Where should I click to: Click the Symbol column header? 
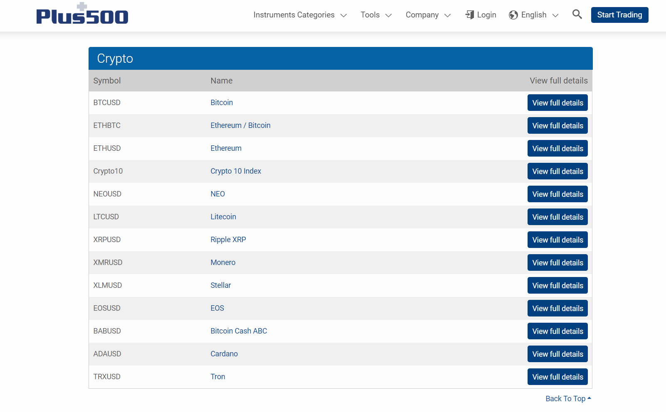tap(107, 81)
